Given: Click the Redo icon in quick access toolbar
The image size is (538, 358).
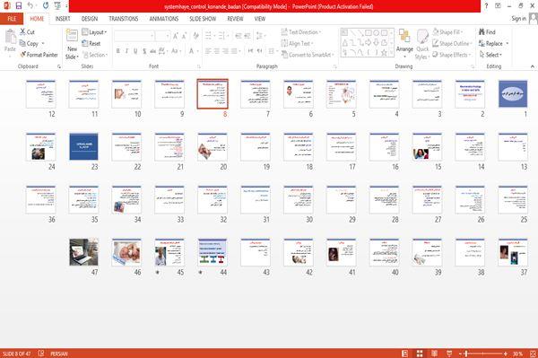Looking at the screenshot, I should tap(46, 6).
